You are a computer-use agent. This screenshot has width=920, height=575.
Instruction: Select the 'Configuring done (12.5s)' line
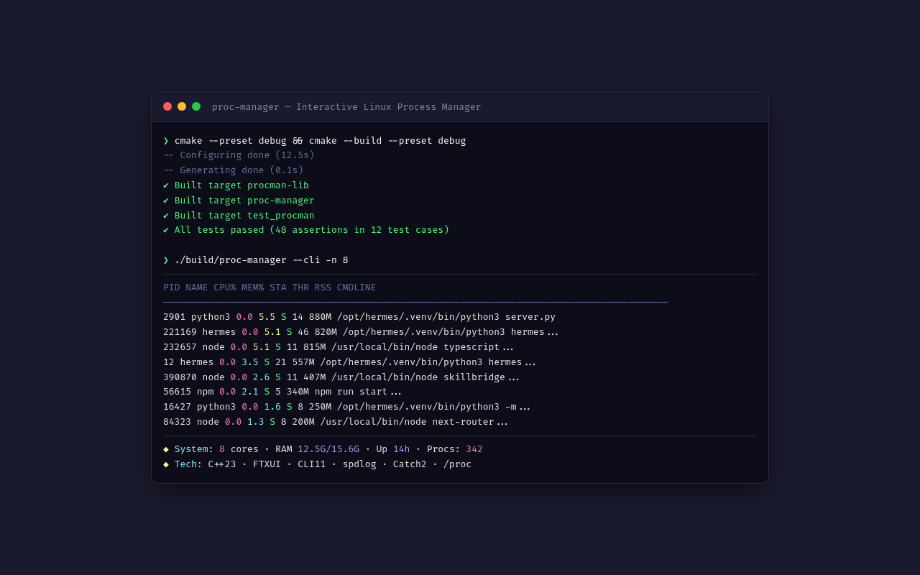point(239,155)
